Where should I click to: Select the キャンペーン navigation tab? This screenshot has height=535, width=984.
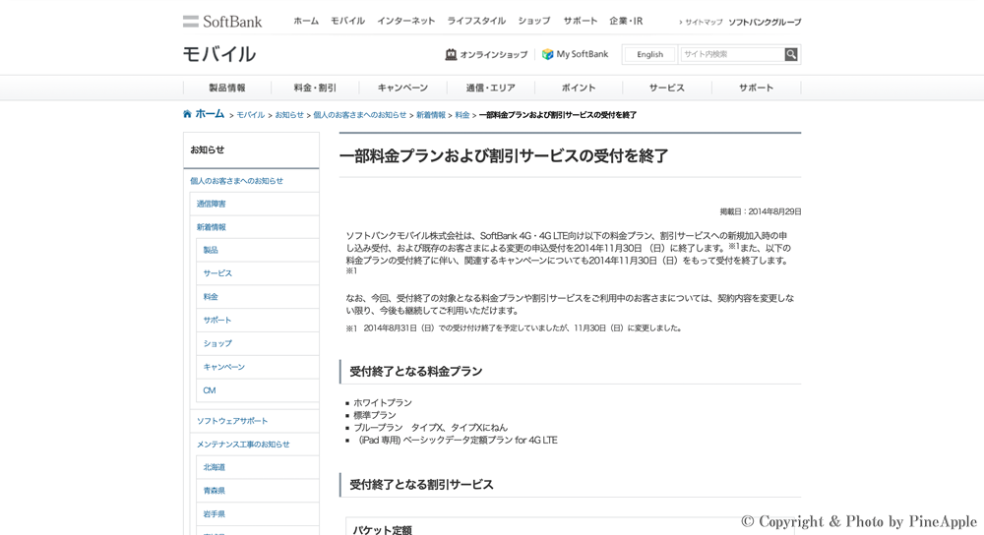(x=402, y=88)
